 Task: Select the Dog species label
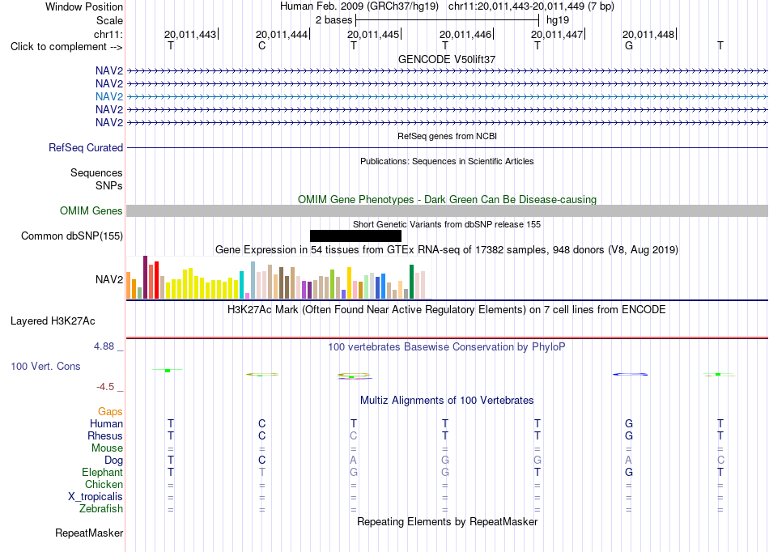(x=113, y=461)
